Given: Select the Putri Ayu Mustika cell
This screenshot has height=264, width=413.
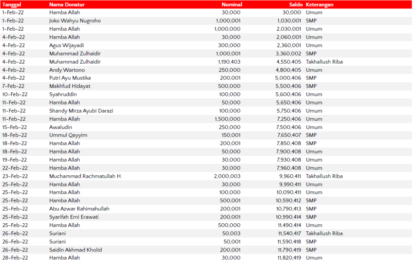Looking at the screenshot, I should 70,78.
